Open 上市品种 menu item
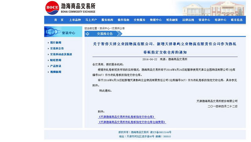This screenshot has width=251, height=142. click(75, 20)
